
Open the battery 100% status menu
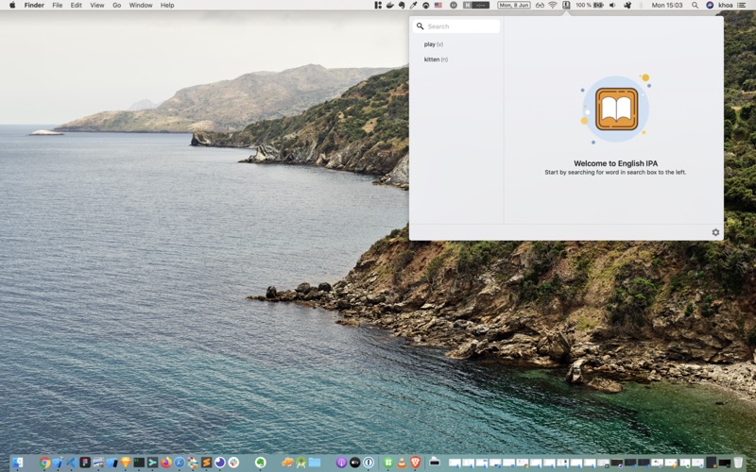(x=590, y=6)
